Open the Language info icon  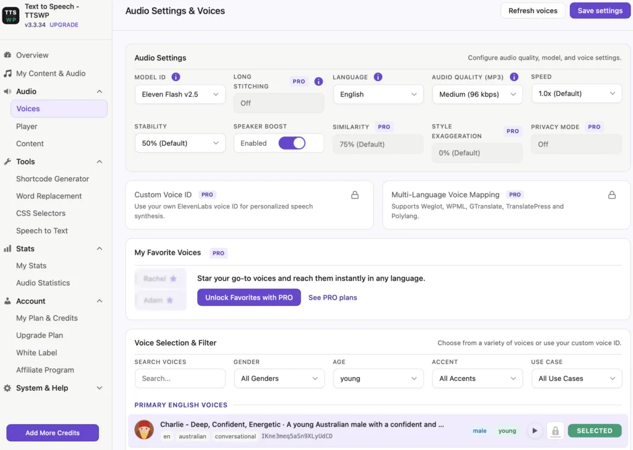pyautogui.click(x=378, y=77)
